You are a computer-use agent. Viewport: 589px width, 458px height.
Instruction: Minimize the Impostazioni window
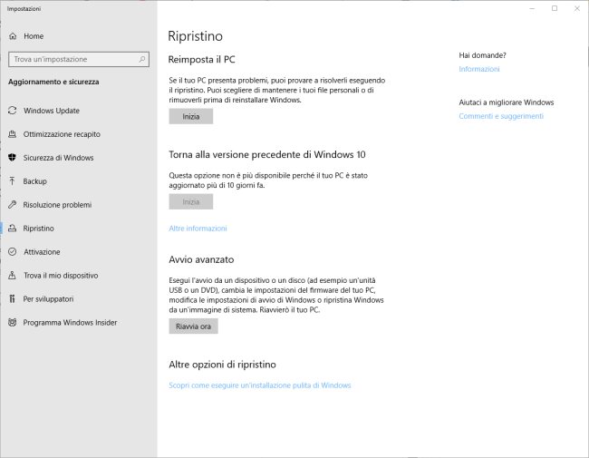click(532, 8)
